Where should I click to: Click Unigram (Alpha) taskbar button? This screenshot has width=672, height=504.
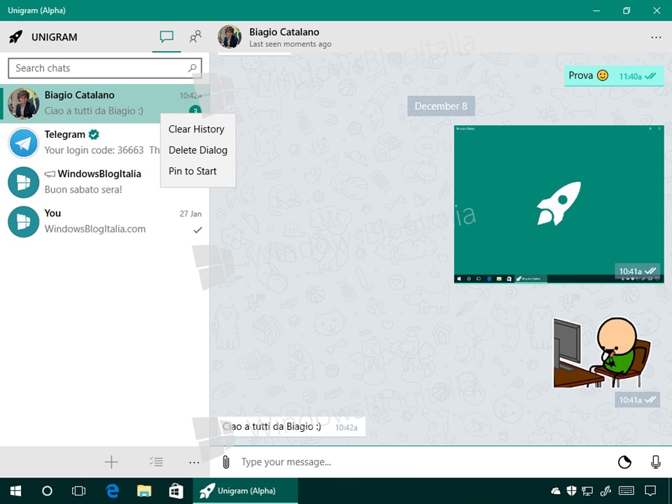(x=245, y=491)
